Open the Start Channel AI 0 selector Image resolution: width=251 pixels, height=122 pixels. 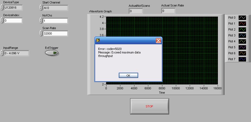tap(55, 8)
